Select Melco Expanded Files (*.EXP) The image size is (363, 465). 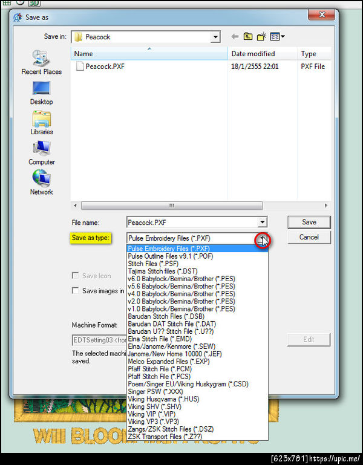tap(197, 362)
